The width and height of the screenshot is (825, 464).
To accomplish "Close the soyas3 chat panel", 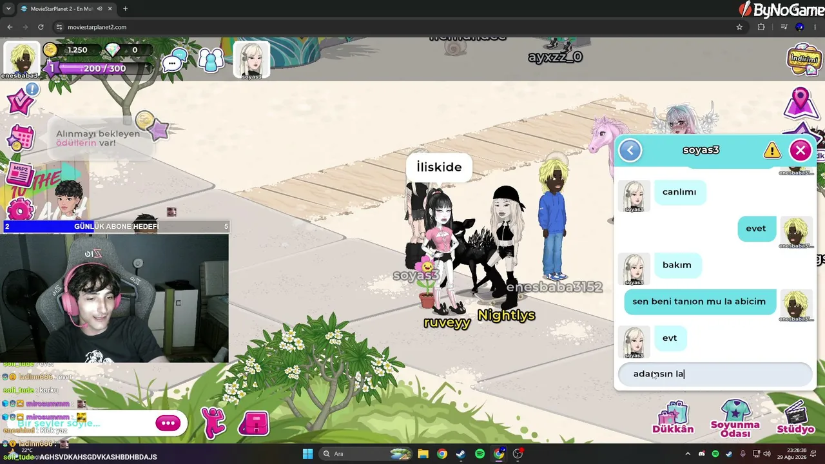I will click(801, 150).
